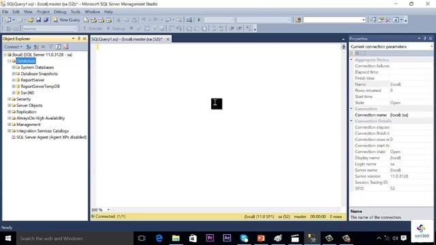This screenshot has height=245, width=436.
Task: Click the Connect Object Explorer icon
Action: tap(28, 47)
